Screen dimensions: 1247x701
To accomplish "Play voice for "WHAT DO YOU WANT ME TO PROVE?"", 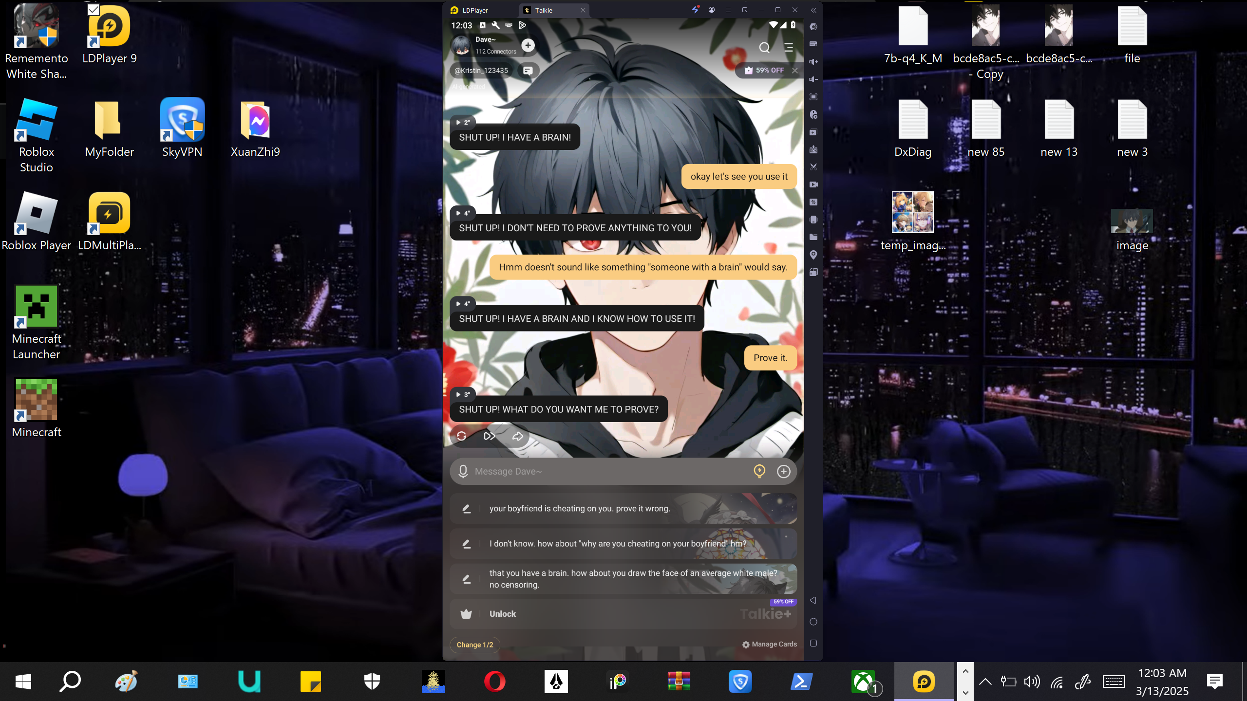I will coord(463,394).
